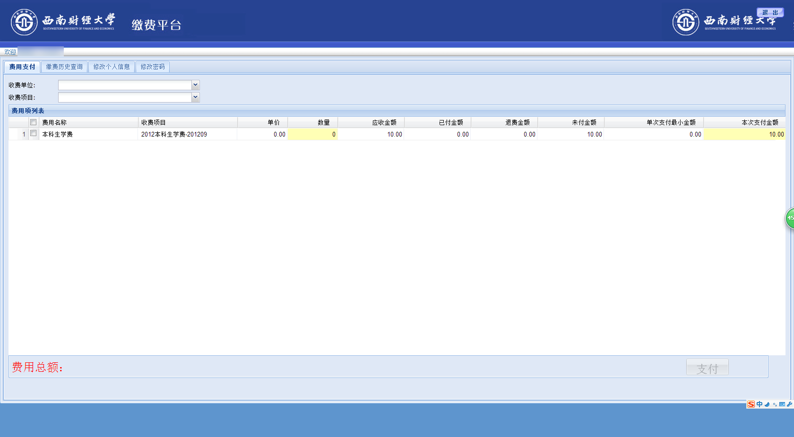Expand the 收费项目 dropdown arrow
Viewport: 794px width, 437px height.
click(x=195, y=97)
